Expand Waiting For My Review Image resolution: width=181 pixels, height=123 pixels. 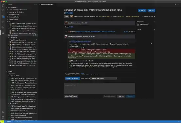pos(16,12)
